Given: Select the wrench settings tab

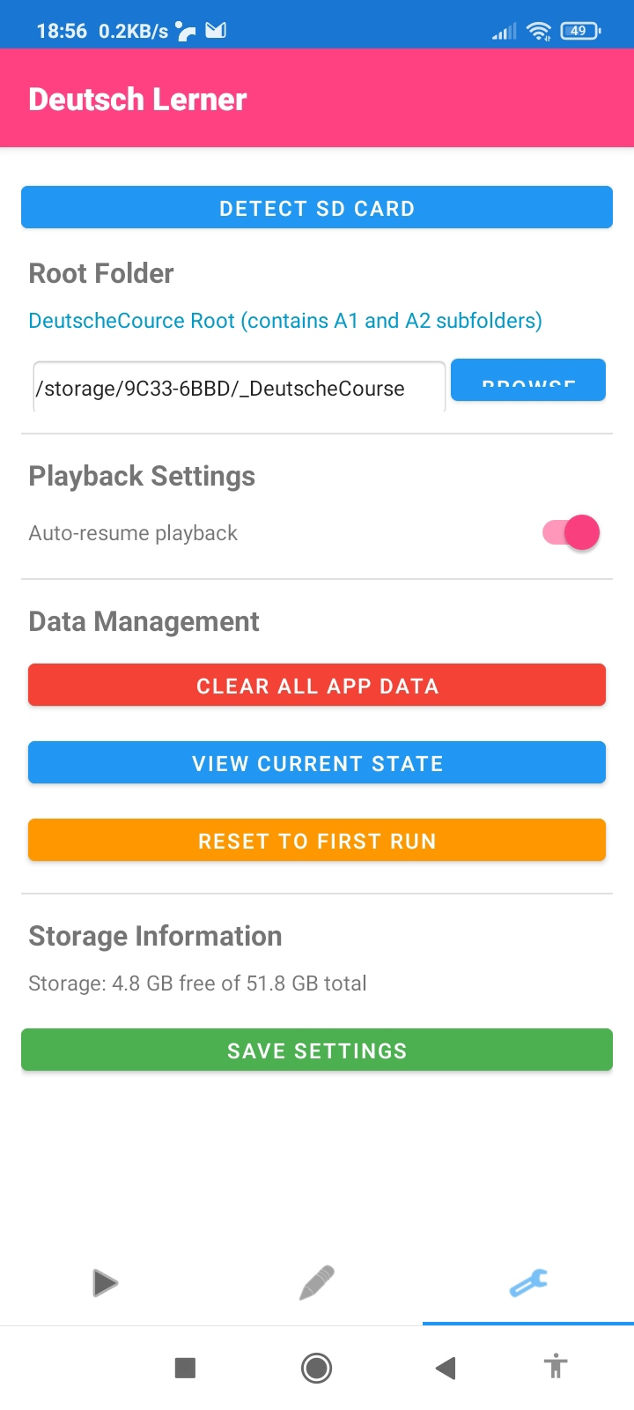Looking at the screenshot, I should 528,1282.
